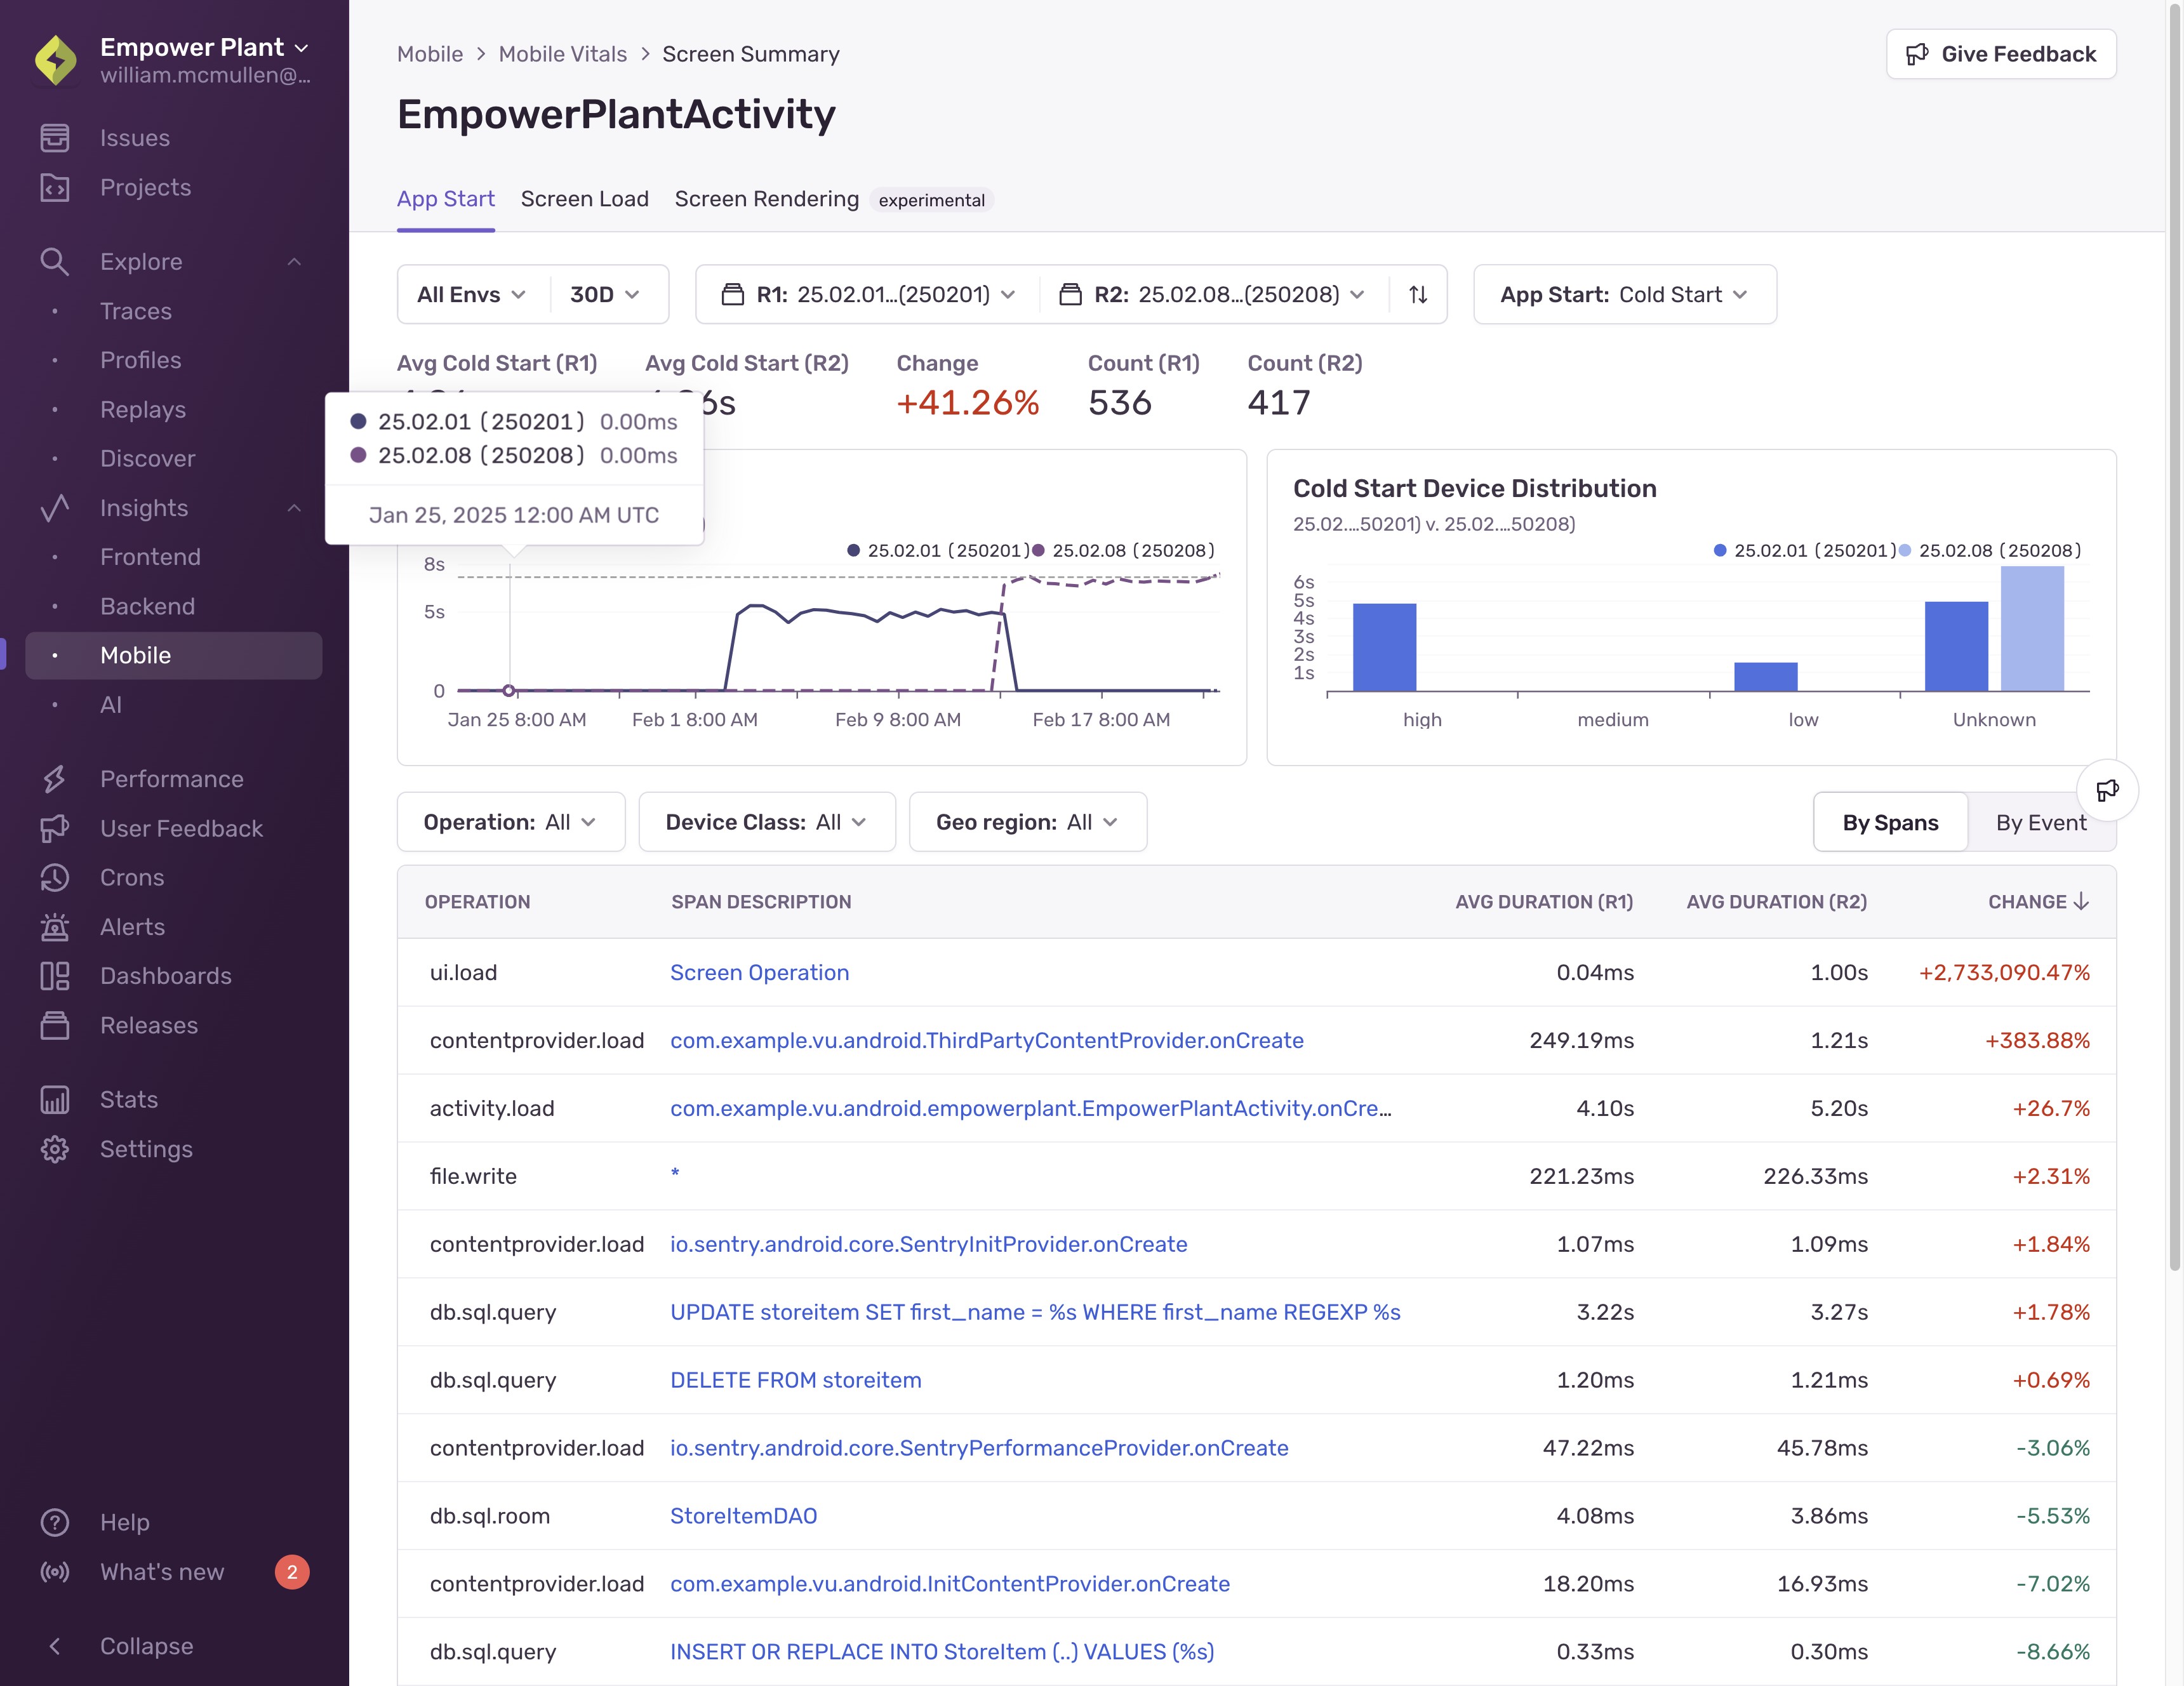Open Performance lightning icon
Screen dimensions: 2184x1686
point(54,779)
